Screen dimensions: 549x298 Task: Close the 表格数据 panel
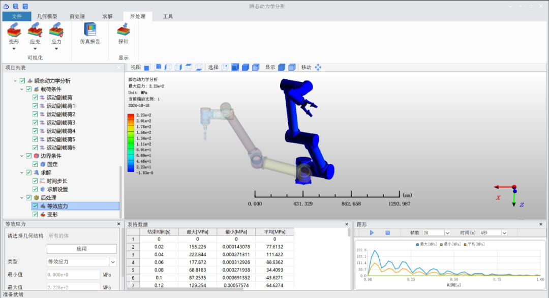click(x=347, y=224)
